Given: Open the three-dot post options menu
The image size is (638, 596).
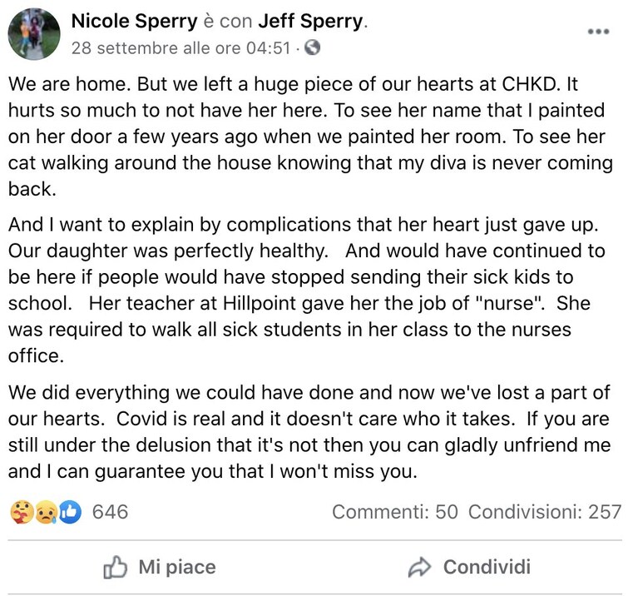Looking at the screenshot, I should click(x=598, y=32).
